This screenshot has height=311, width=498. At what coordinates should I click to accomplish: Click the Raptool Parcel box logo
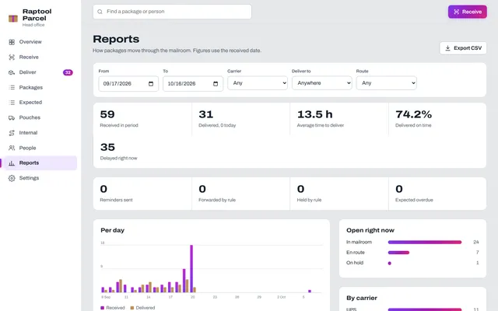click(13, 19)
